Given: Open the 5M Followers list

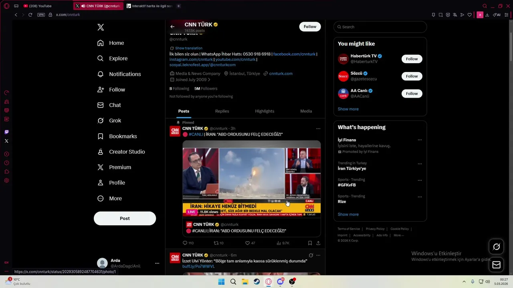Looking at the screenshot, I should click(206, 88).
